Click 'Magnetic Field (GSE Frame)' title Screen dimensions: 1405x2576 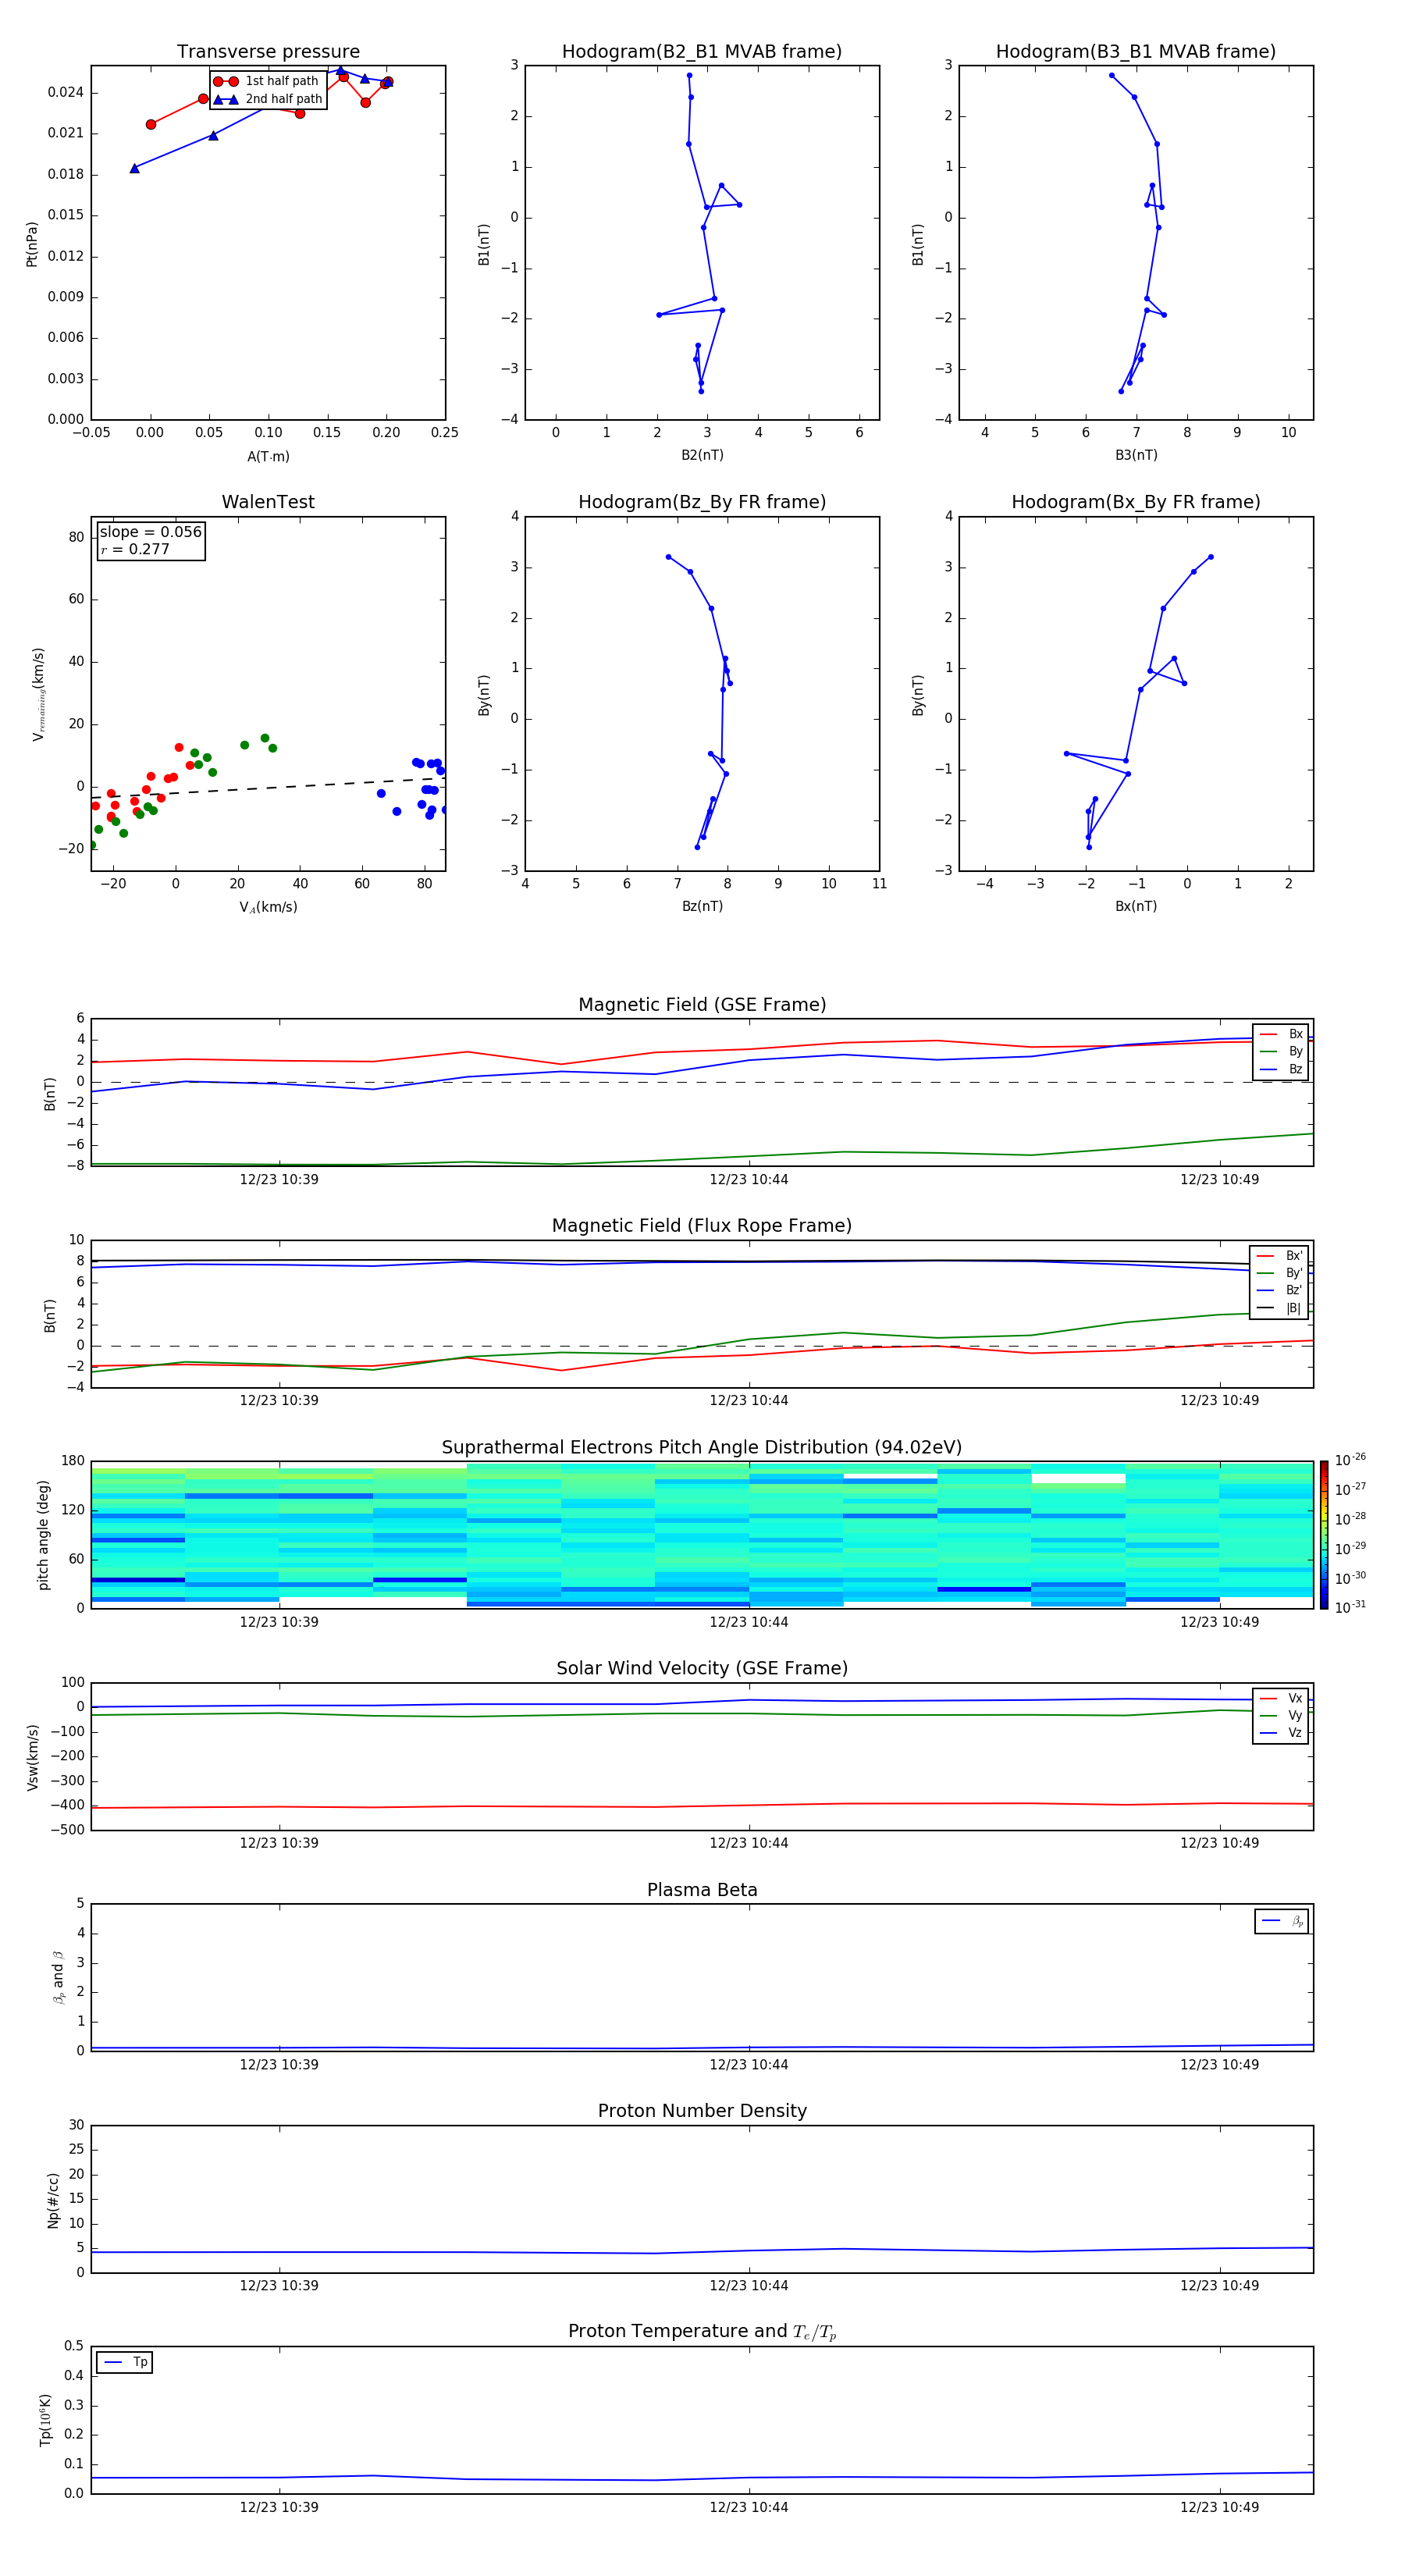click(x=702, y=1005)
